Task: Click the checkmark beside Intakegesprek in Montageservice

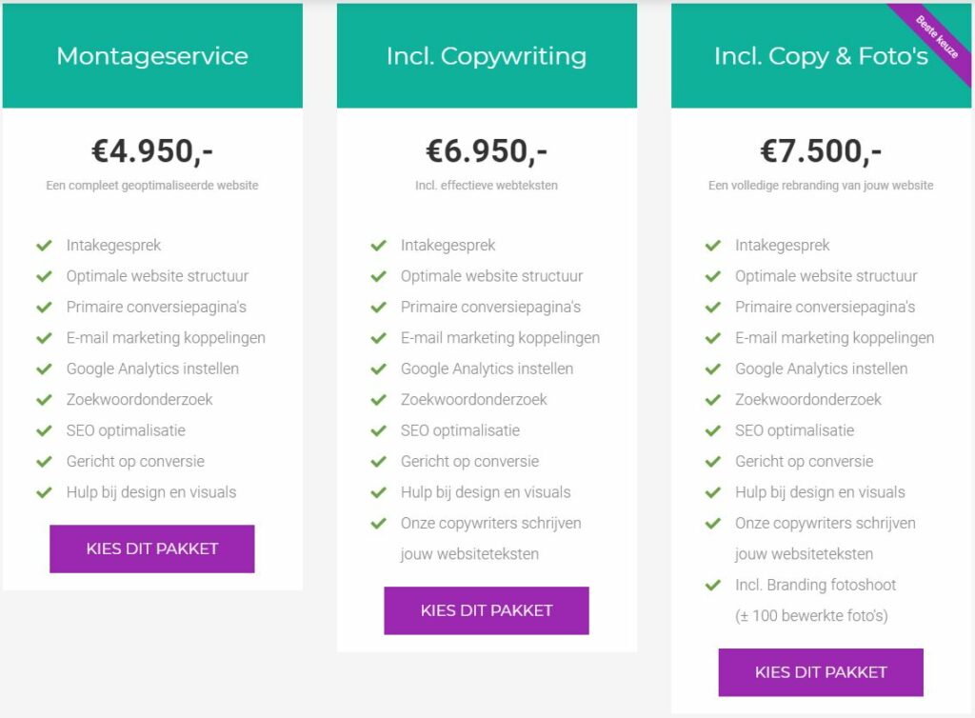Action: point(44,246)
